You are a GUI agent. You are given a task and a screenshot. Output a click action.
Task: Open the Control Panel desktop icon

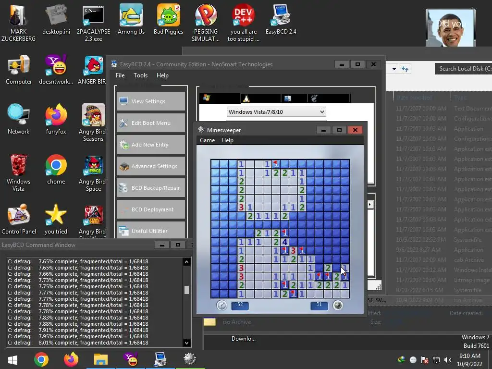click(19, 219)
